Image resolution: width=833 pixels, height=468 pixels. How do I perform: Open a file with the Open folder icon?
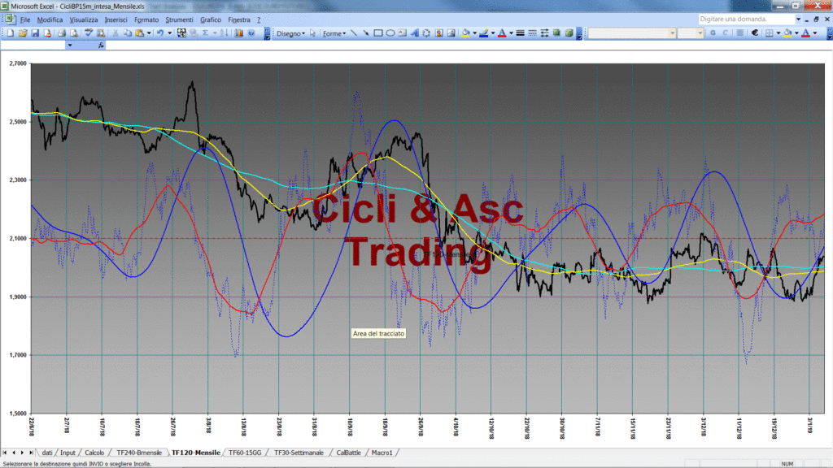(23, 32)
